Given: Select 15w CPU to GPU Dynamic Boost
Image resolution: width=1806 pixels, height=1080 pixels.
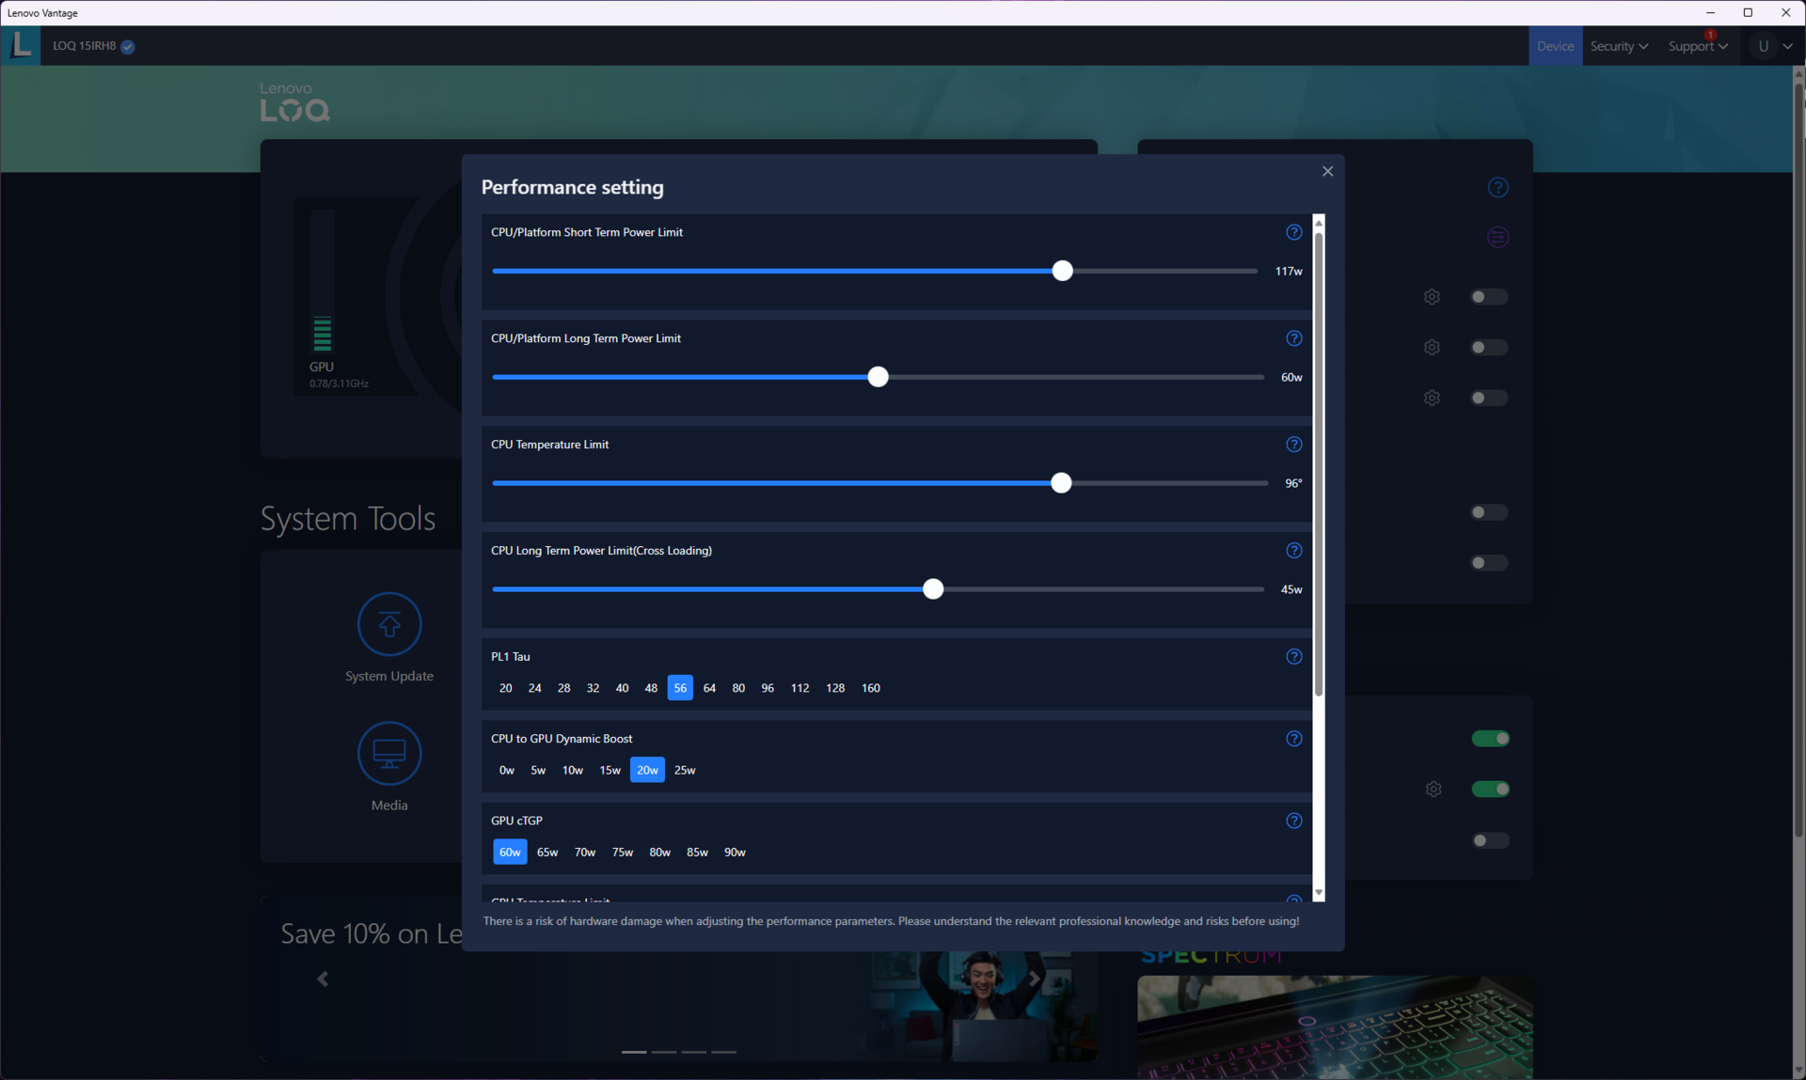Looking at the screenshot, I should (x=610, y=770).
